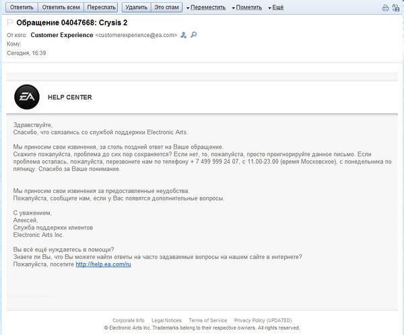Click Ответить всем button
404x335 pixels.
click(x=61, y=7)
